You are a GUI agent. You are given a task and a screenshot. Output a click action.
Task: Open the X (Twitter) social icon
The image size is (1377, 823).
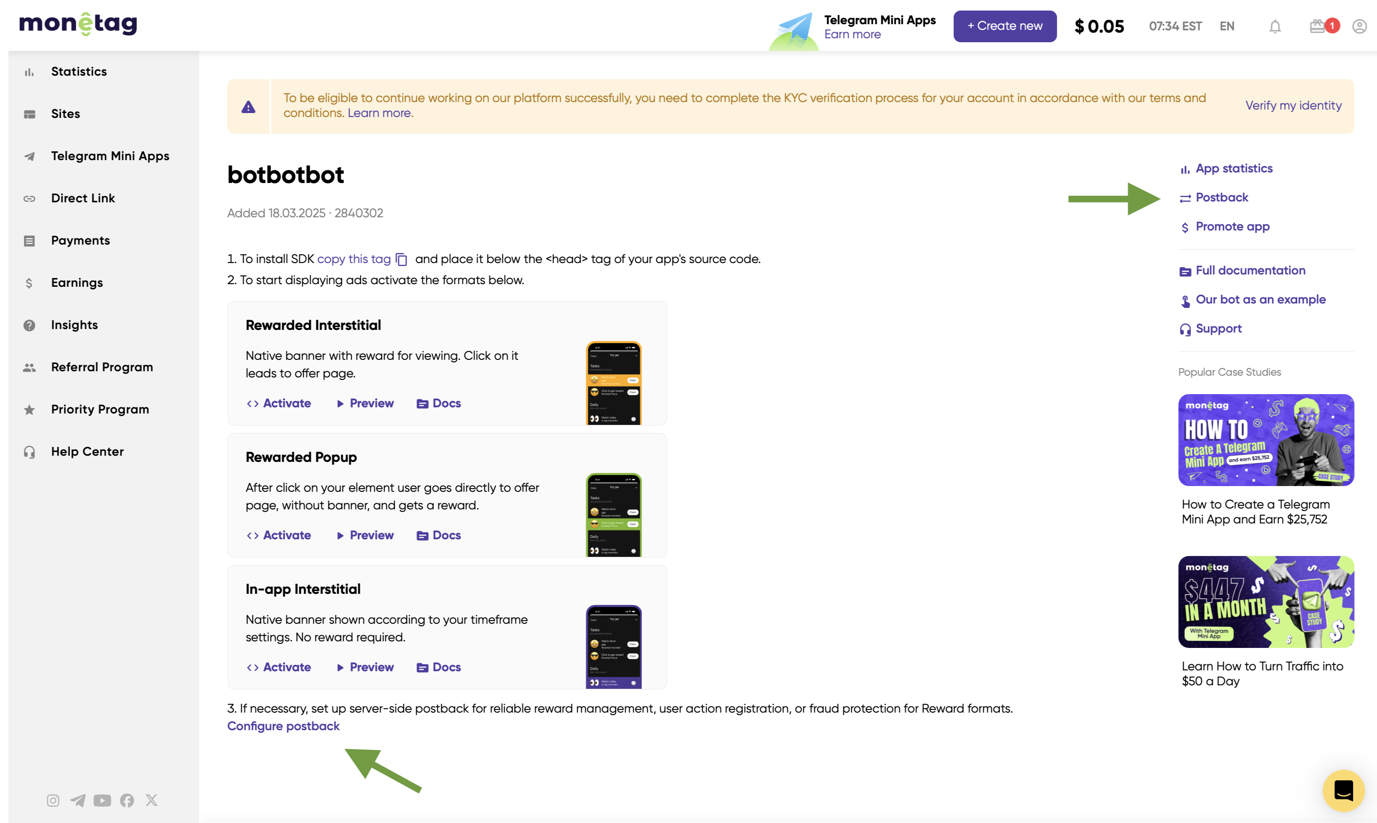click(x=151, y=800)
